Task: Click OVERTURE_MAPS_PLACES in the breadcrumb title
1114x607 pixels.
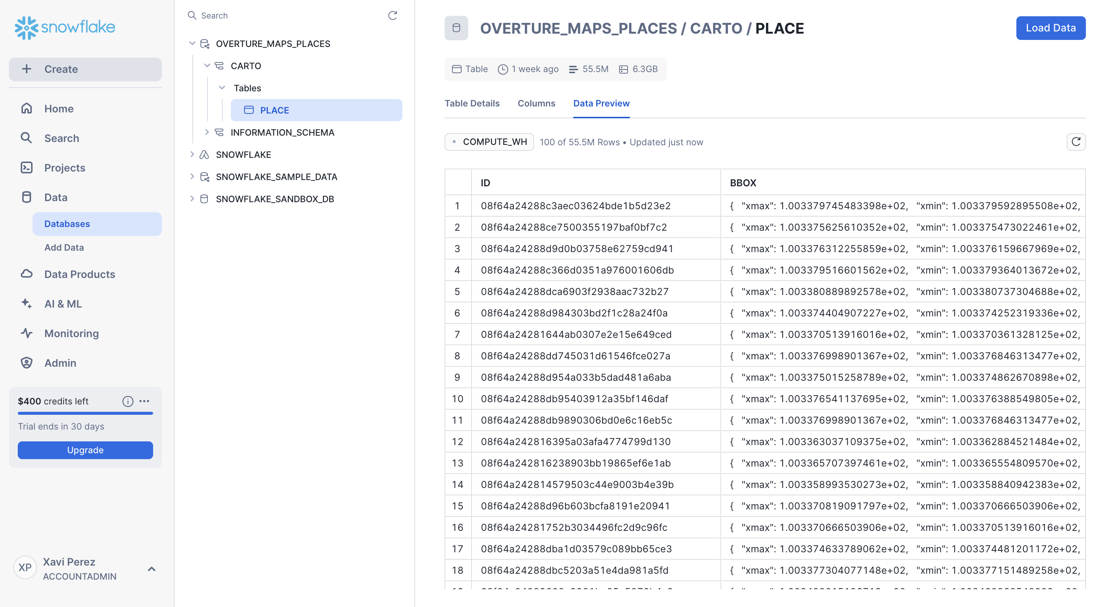Action: 578,28
